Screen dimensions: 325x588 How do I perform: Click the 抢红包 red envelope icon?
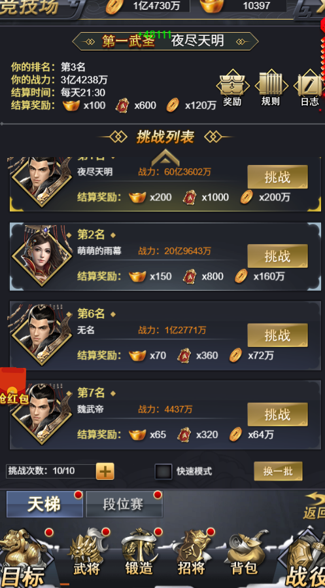pyautogui.click(x=14, y=386)
